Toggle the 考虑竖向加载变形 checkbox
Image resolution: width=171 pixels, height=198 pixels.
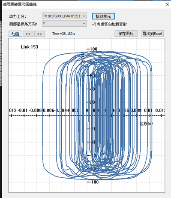tap(94, 24)
